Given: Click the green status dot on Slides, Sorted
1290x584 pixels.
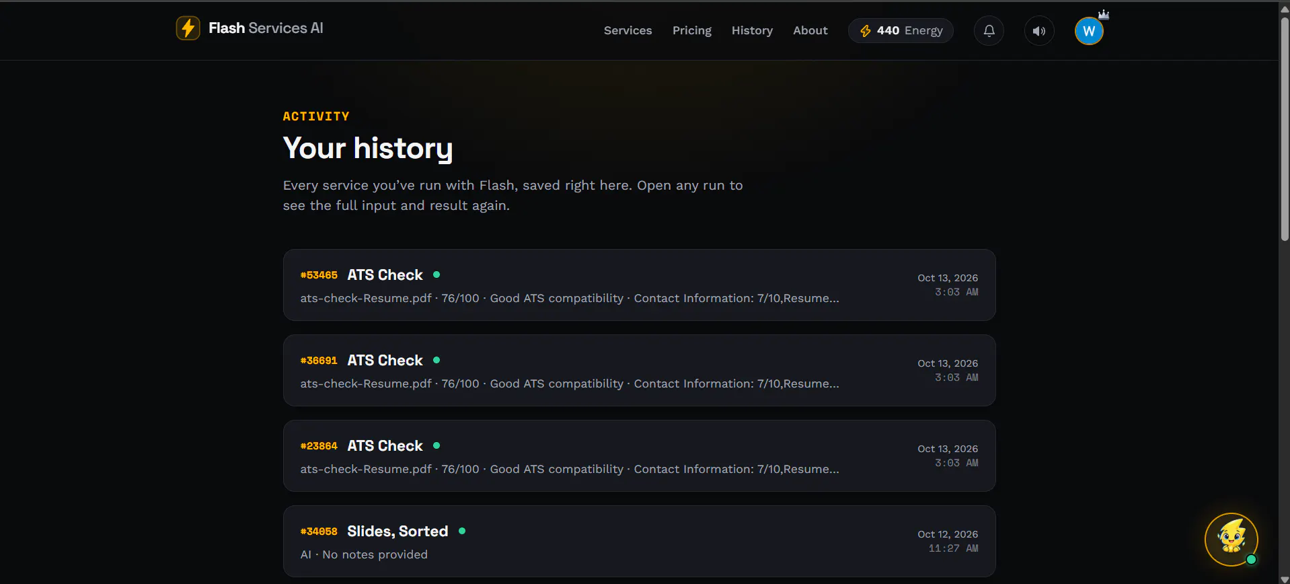Looking at the screenshot, I should 462,531.
